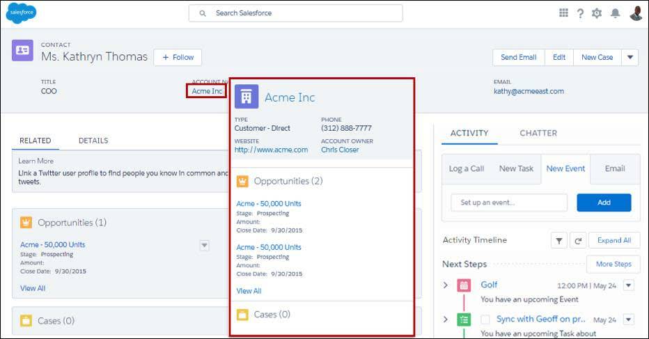Viewport: 649px width, 339px height.
Task: Open the Golf event link
Action: click(489, 285)
